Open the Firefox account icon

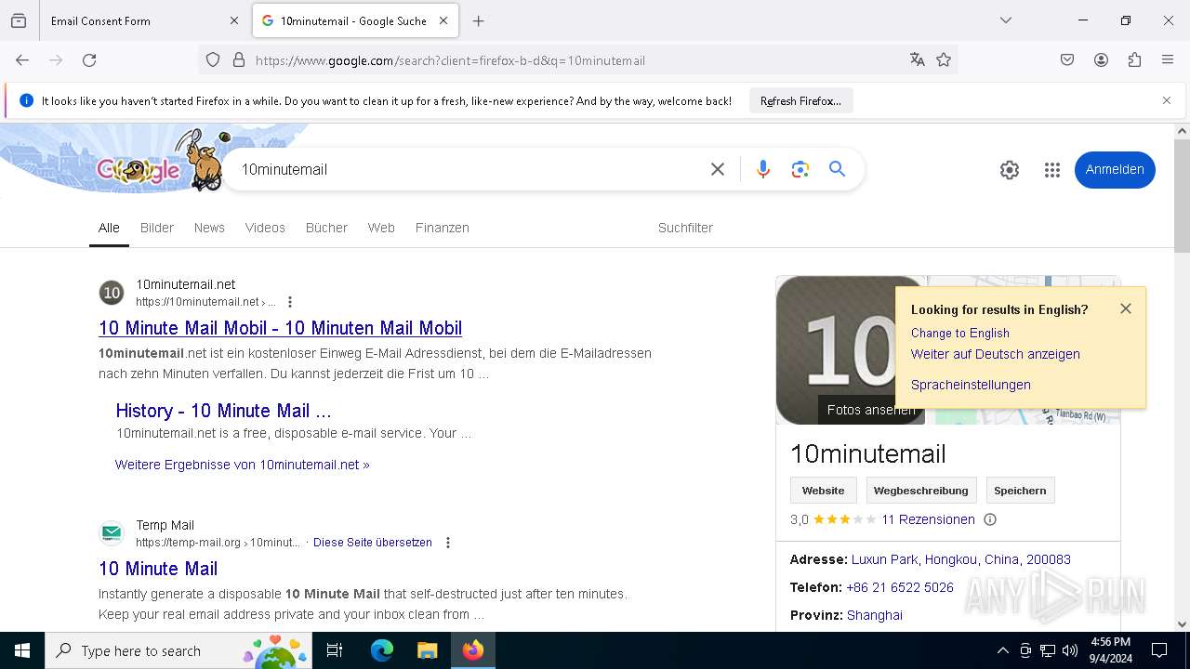pyautogui.click(x=1101, y=60)
